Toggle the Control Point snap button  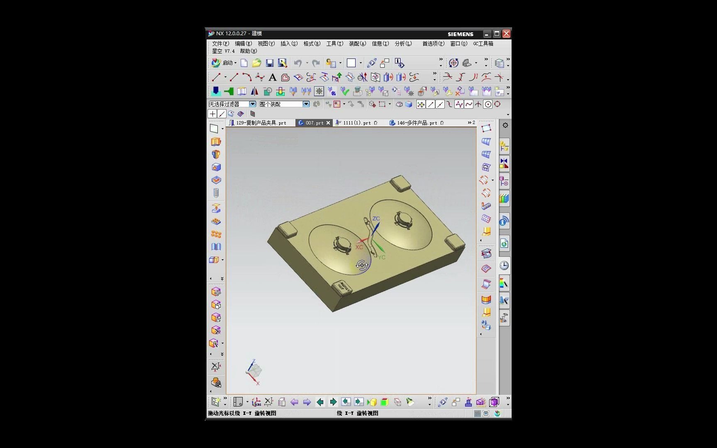click(x=449, y=105)
